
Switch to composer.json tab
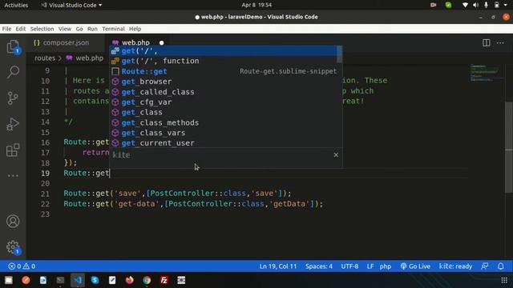66,42
